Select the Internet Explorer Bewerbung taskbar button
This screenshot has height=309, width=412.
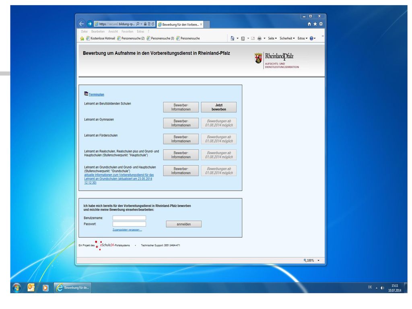73,288
